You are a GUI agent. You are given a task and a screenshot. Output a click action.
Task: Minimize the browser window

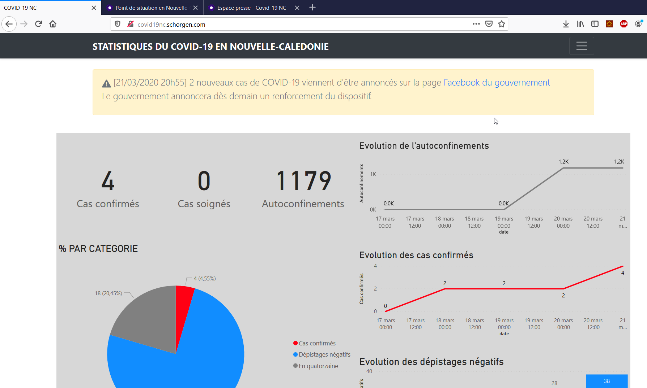point(643,7)
